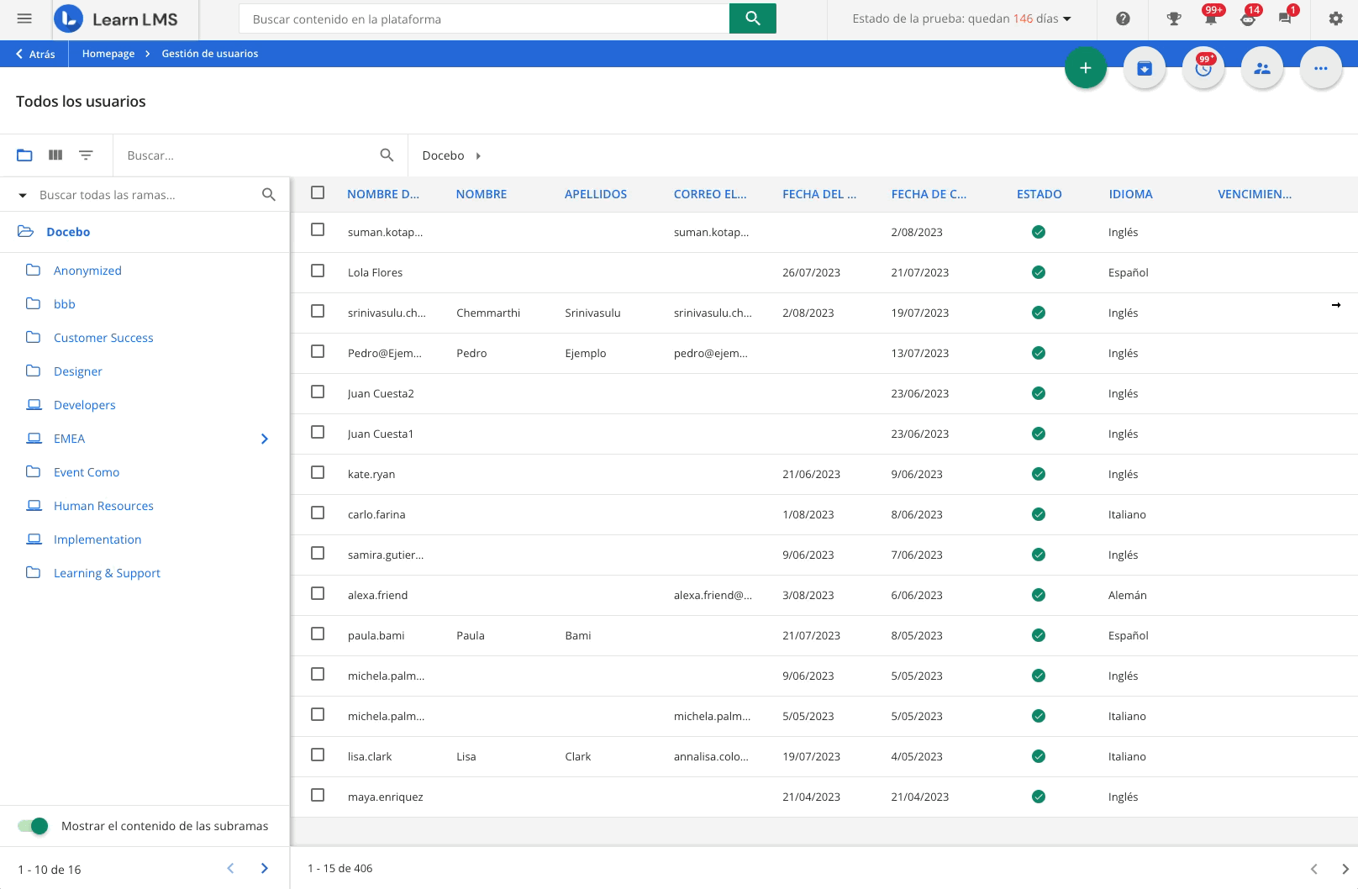Expand the branch search dropdown arrow
The width and height of the screenshot is (1358, 889).
pos(23,195)
